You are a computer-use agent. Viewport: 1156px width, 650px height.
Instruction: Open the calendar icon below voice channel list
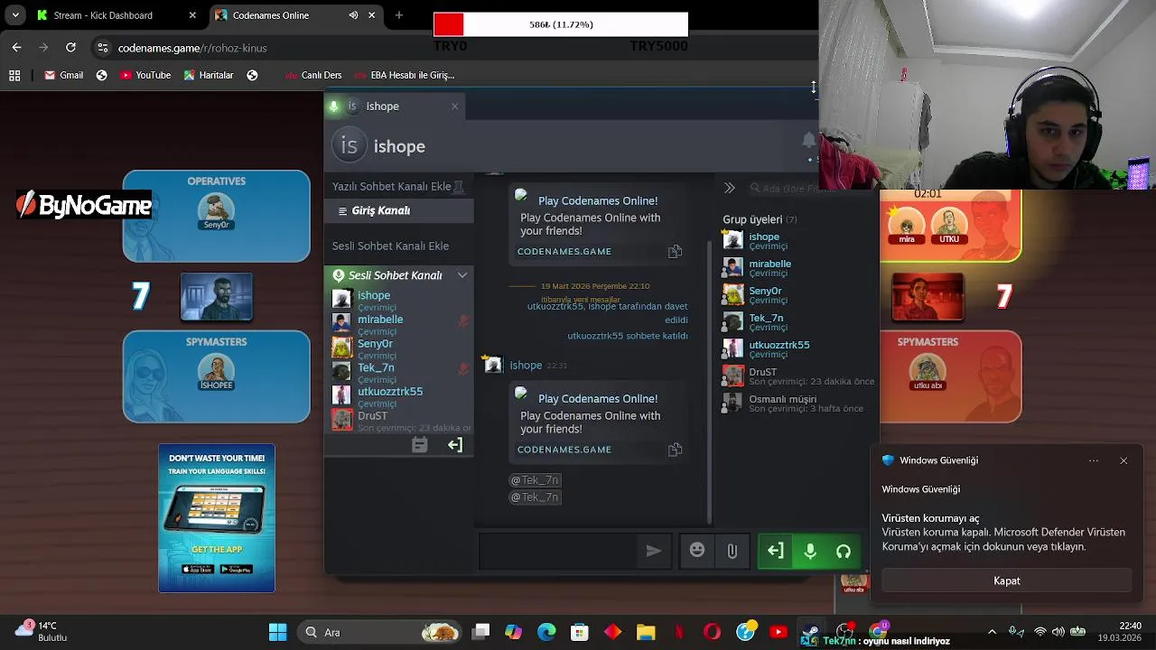pyautogui.click(x=419, y=445)
